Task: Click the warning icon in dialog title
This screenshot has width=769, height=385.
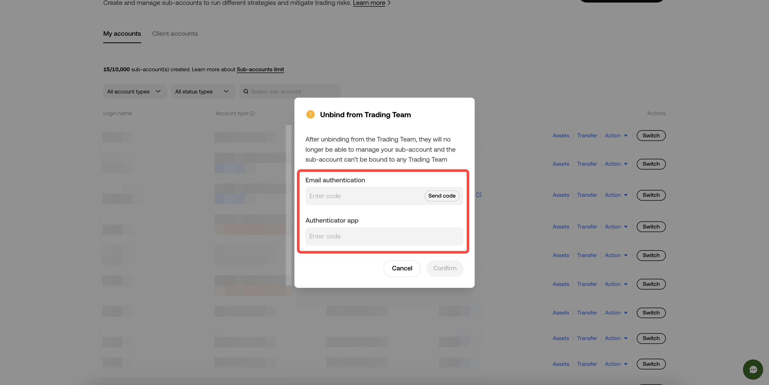Action: click(310, 115)
